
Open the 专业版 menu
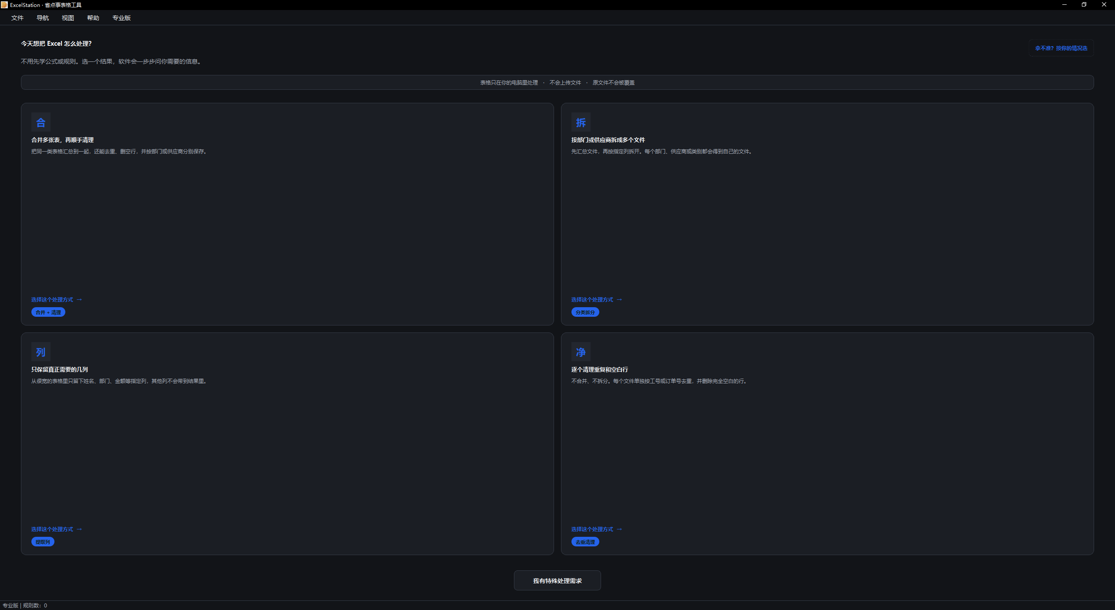coord(122,18)
